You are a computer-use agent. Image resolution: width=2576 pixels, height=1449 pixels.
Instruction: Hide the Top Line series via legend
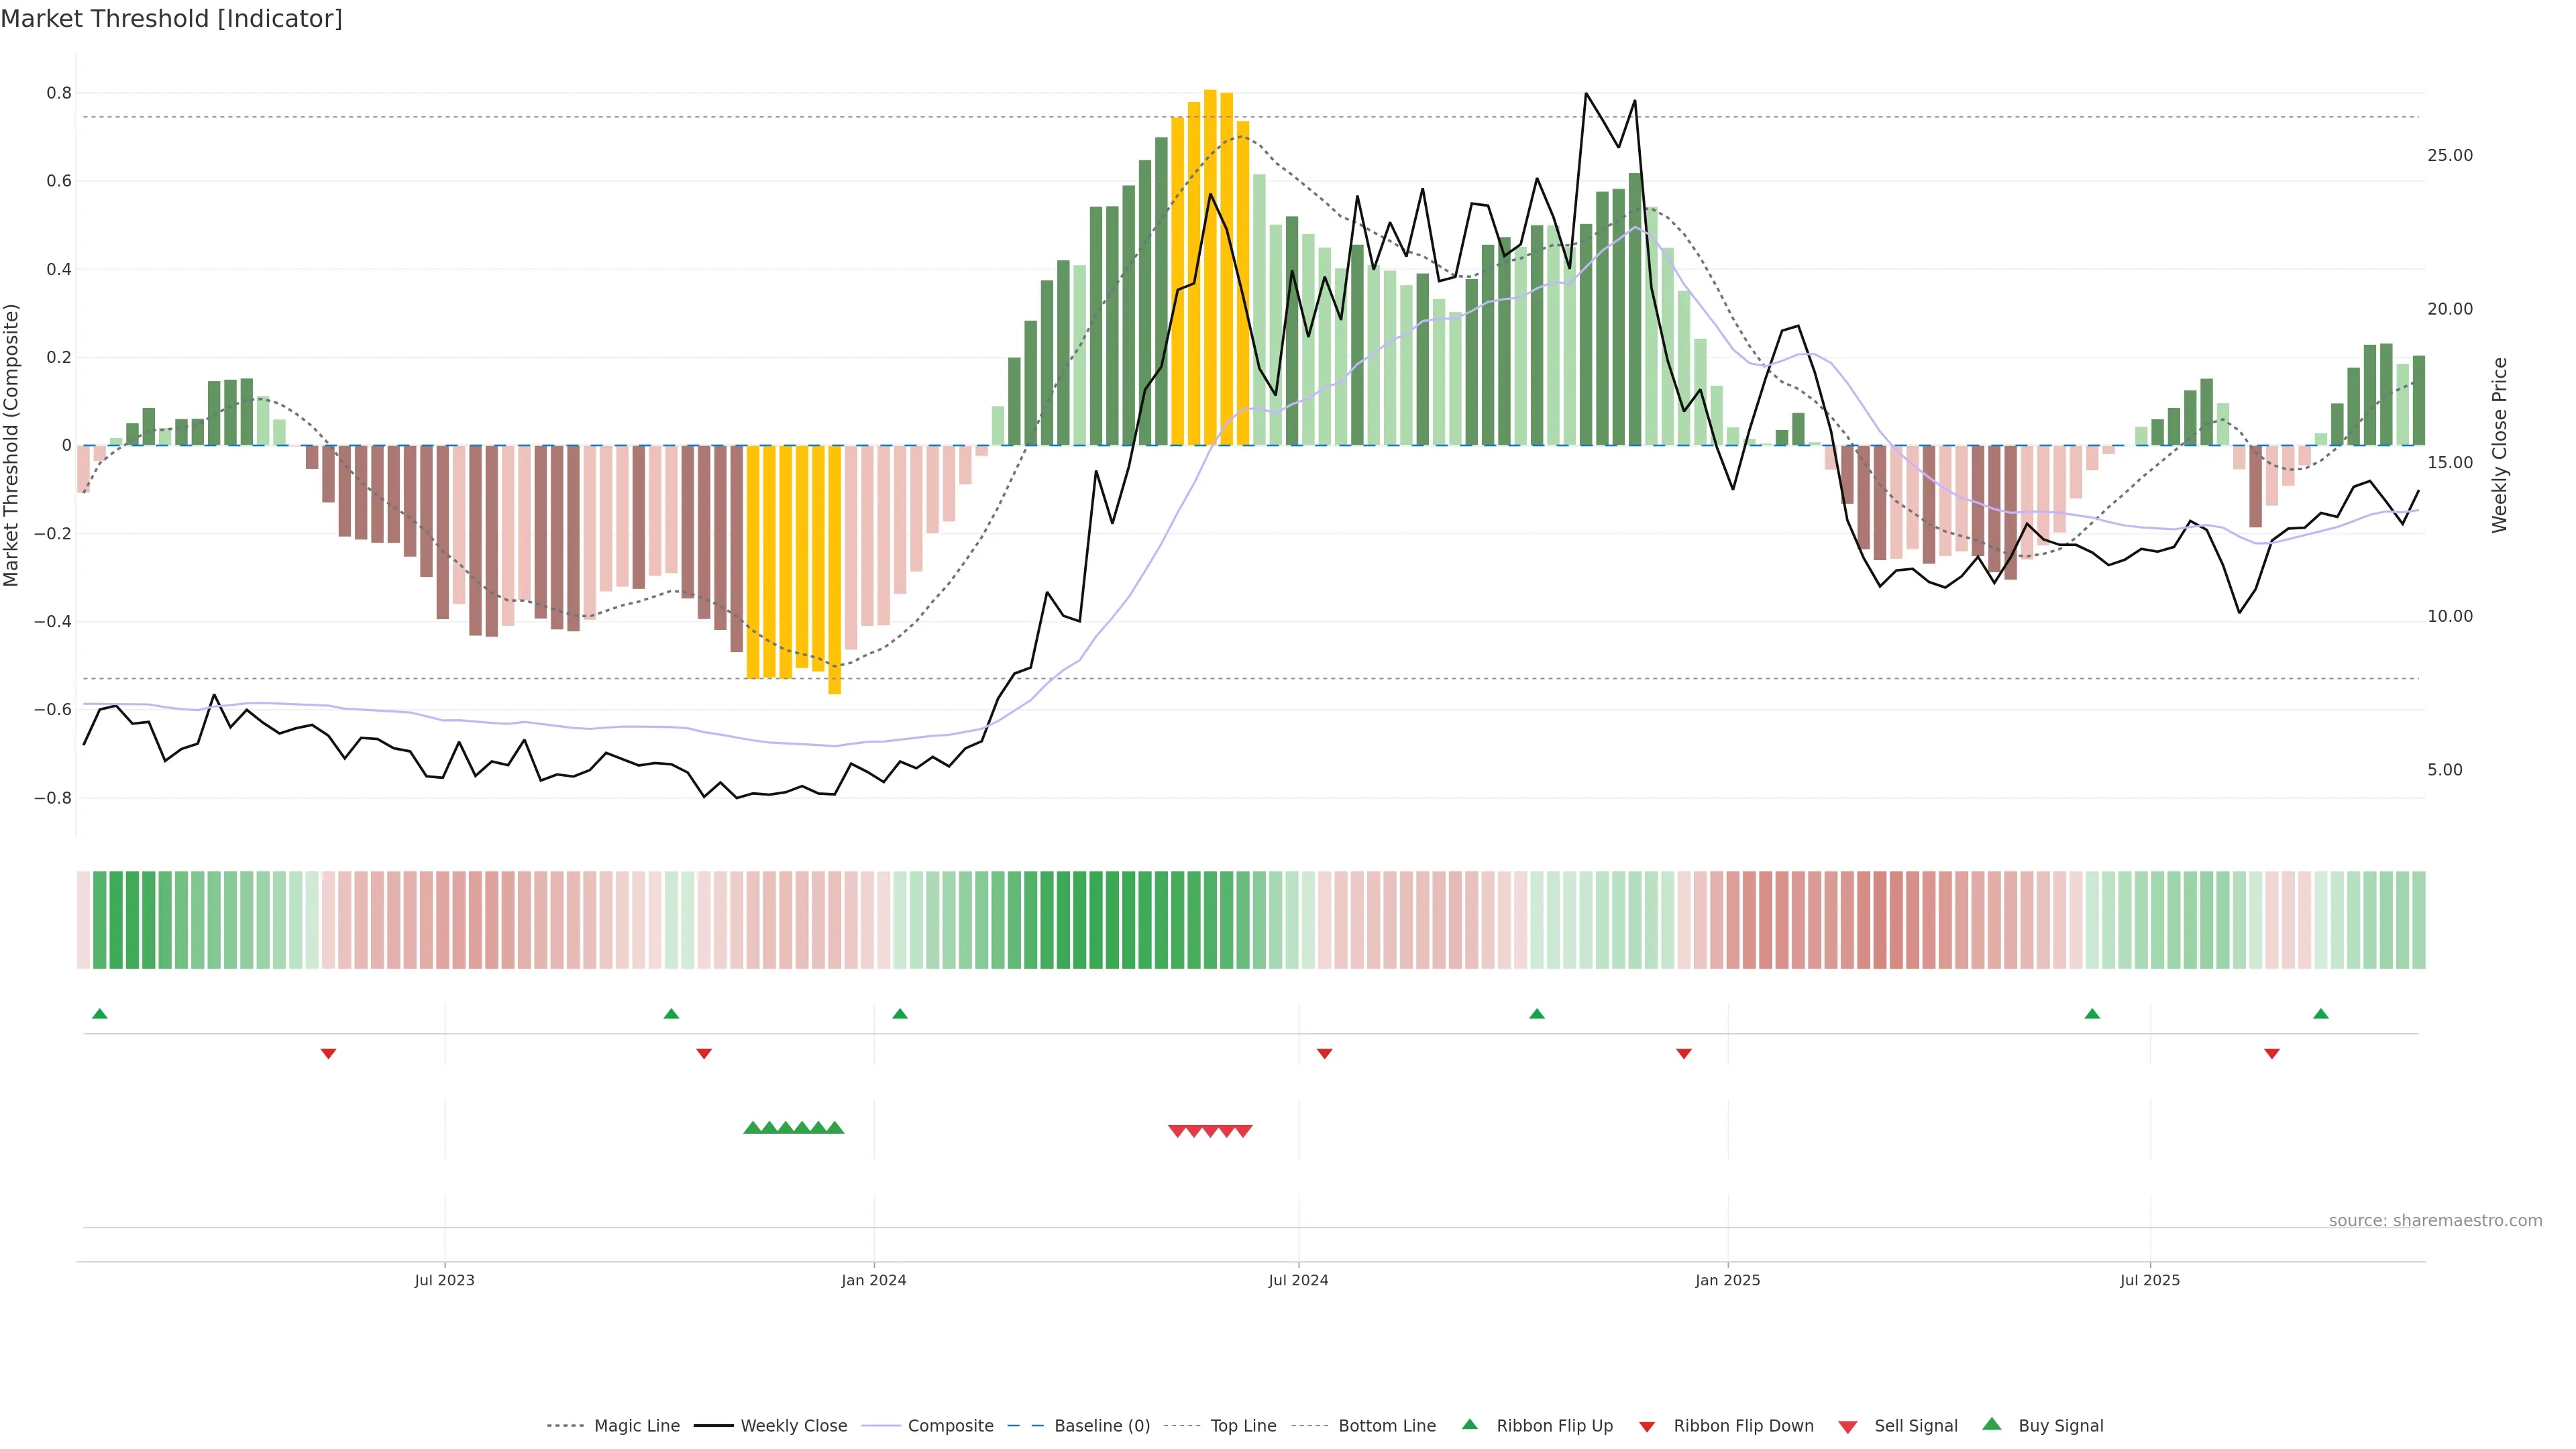[1243, 1426]
